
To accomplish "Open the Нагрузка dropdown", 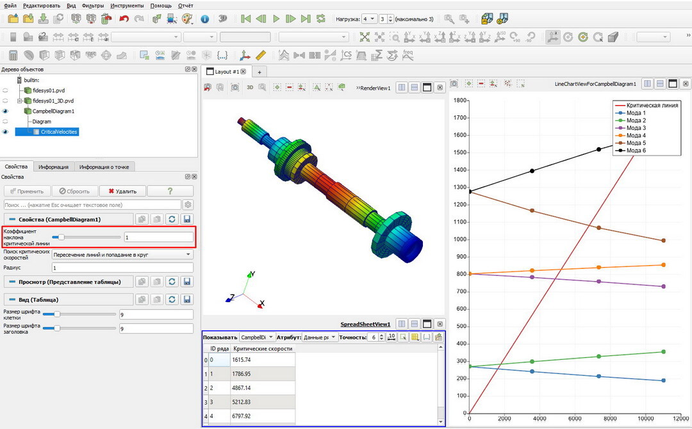I will click(x=368, y=19).
